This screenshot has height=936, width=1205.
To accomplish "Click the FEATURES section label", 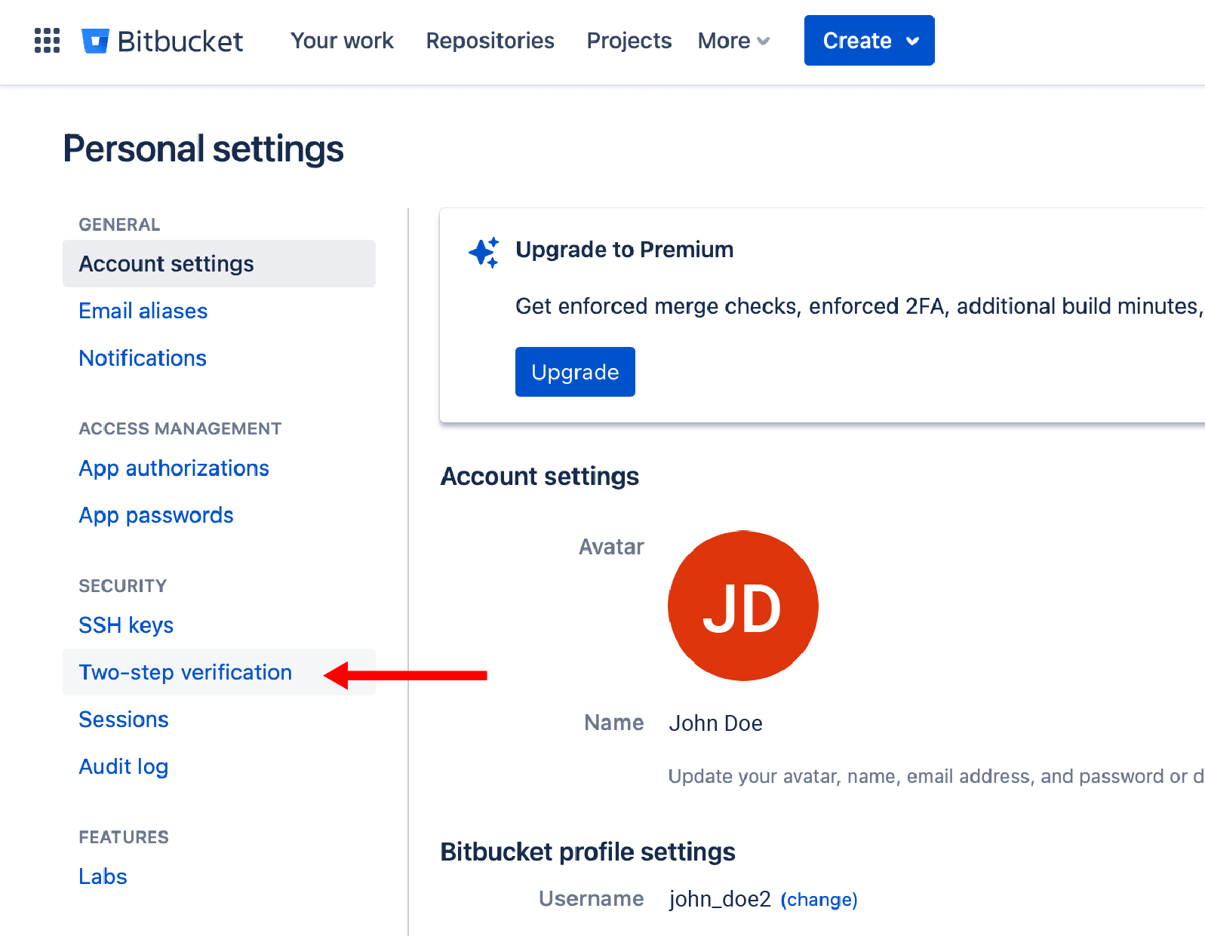I will click(124, 837).
